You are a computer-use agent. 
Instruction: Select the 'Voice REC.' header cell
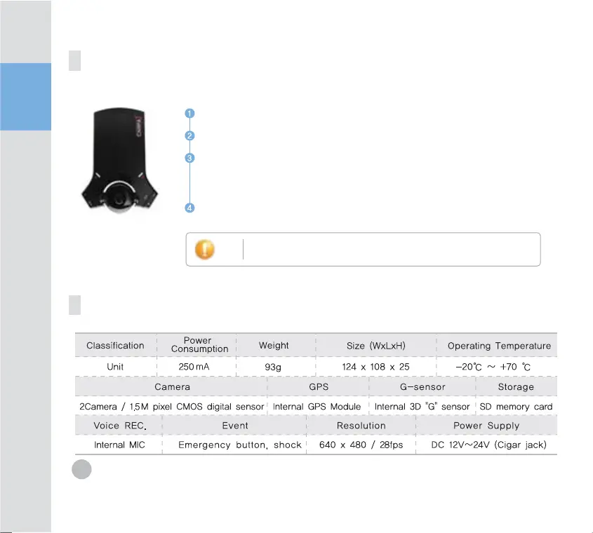click(x=119, y=426)
